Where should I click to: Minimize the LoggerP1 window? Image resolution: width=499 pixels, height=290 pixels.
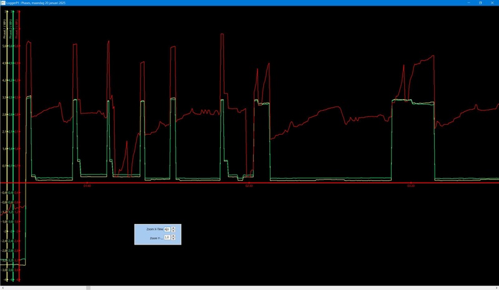469,3
